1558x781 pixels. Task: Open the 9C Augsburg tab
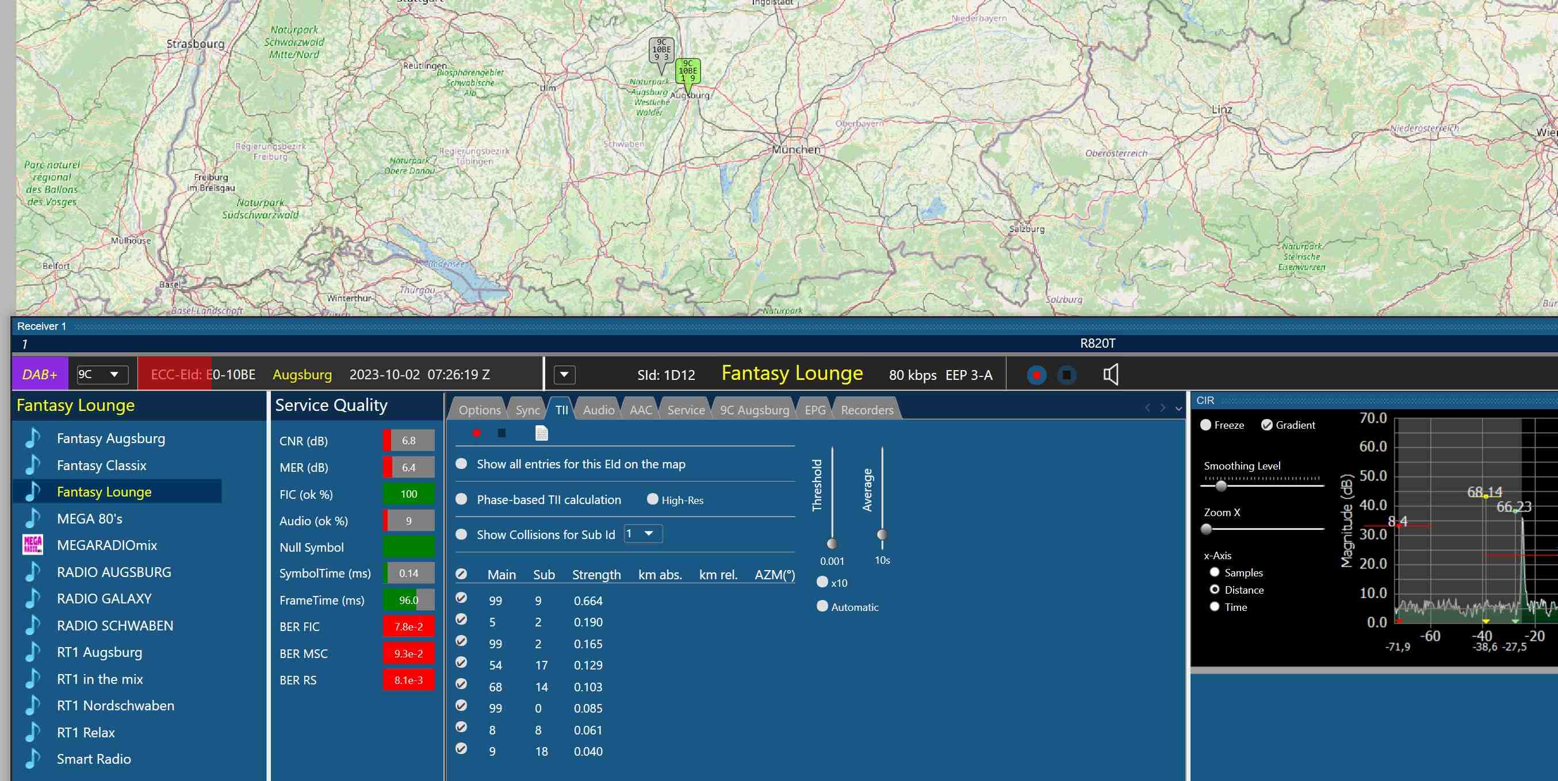coord(754,410)
